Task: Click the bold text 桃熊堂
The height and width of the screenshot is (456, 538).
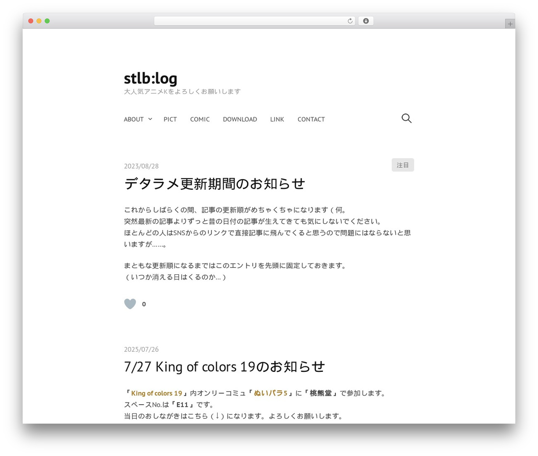Action: pos(321,393)
